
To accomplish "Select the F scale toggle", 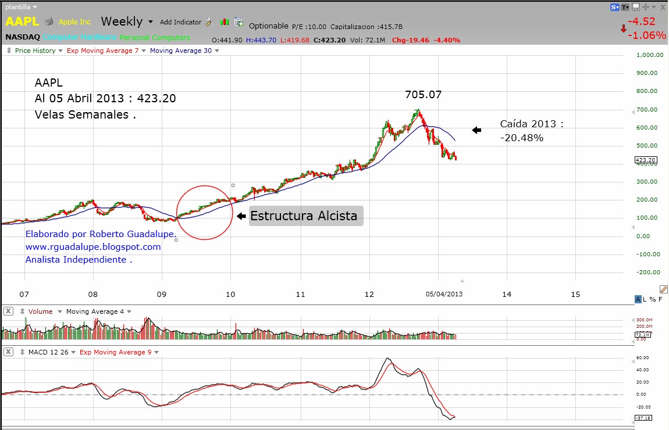I will click(x=661, y=299).
